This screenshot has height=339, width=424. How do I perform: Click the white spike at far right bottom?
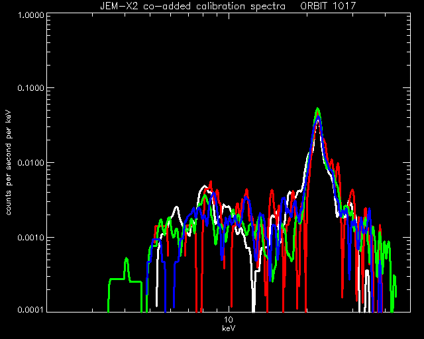click(367, 271)
